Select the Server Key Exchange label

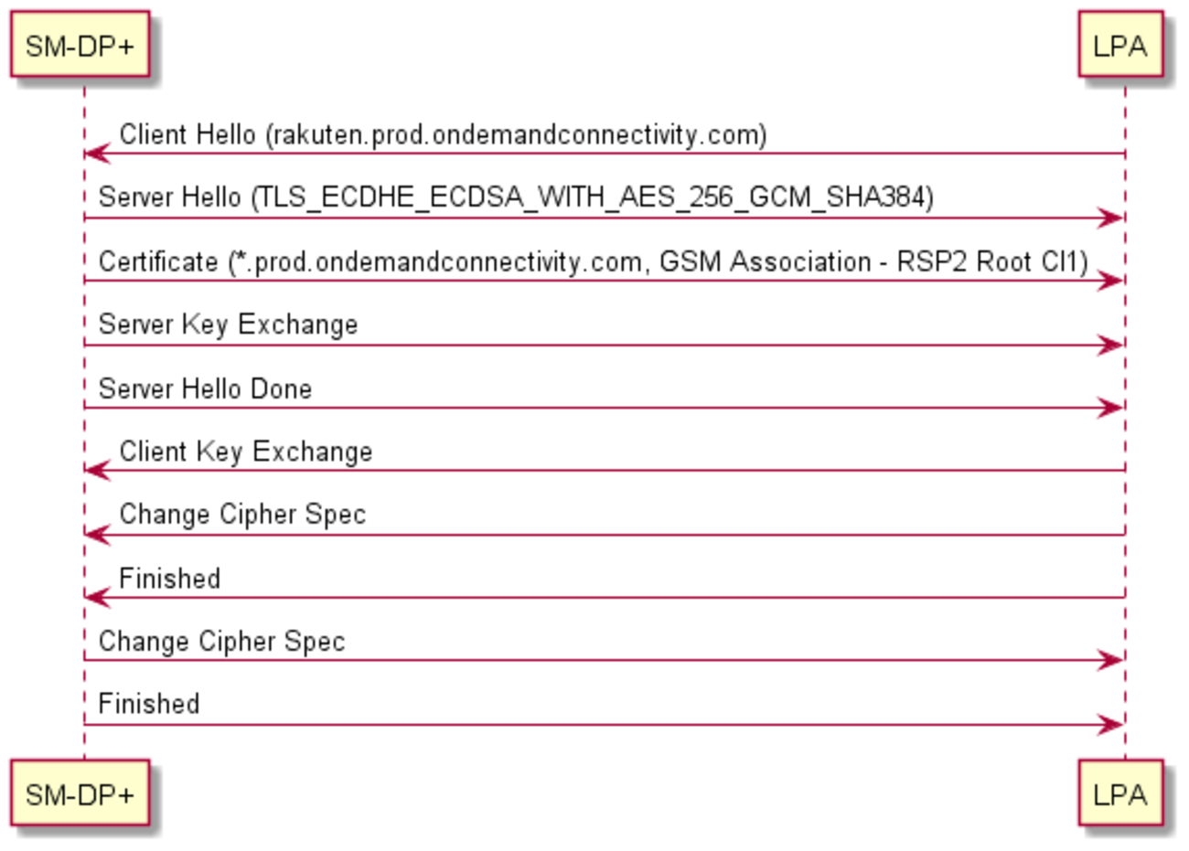(228, 325)
